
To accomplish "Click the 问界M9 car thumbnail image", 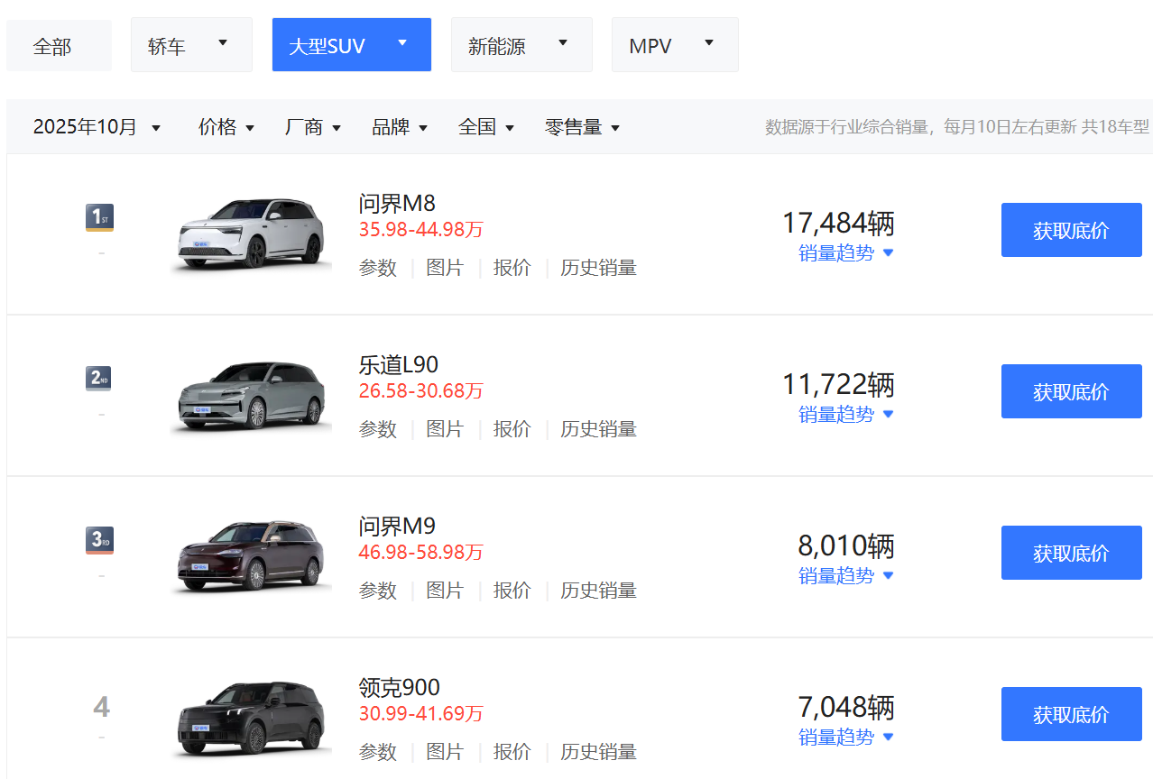I will [250, 555].
